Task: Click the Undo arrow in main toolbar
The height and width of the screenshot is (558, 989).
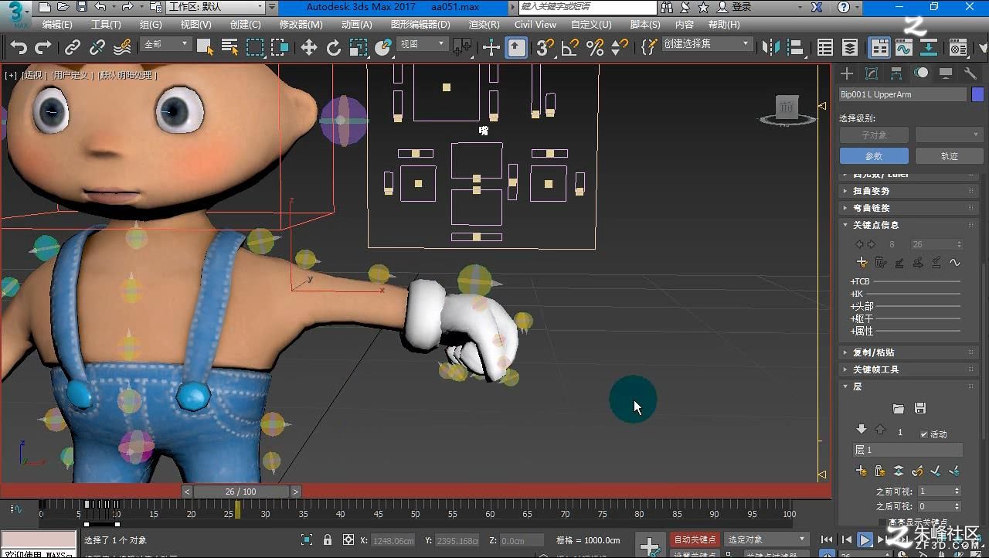Action: (19, 48)
